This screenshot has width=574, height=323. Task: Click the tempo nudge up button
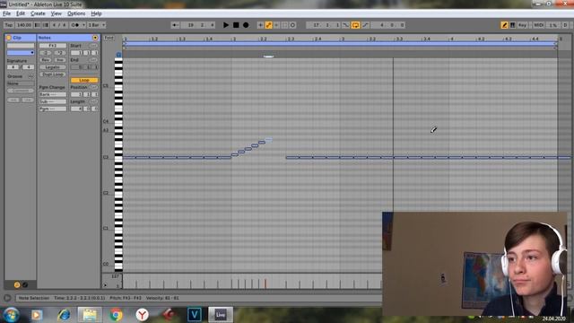click(46, 25)
